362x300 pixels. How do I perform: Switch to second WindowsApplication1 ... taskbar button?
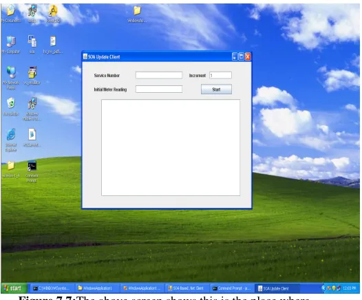click(x=142, y=288)
